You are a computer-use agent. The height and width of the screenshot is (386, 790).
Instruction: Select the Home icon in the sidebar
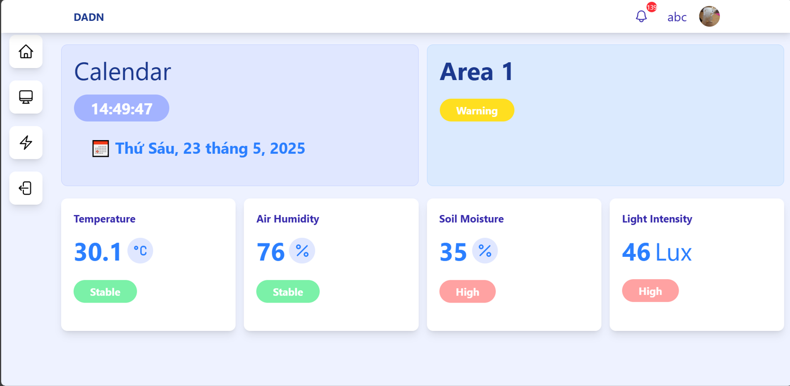pyautogui.click(x=25, y=52)
